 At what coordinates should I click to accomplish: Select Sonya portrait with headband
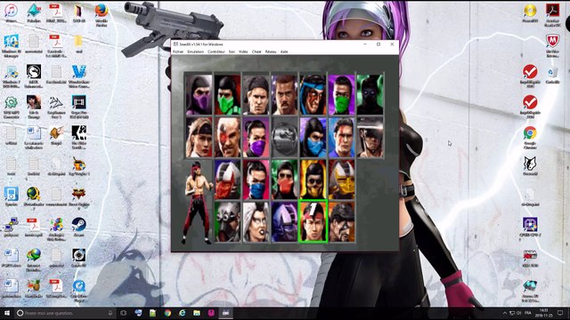click(x=199, y=137)
